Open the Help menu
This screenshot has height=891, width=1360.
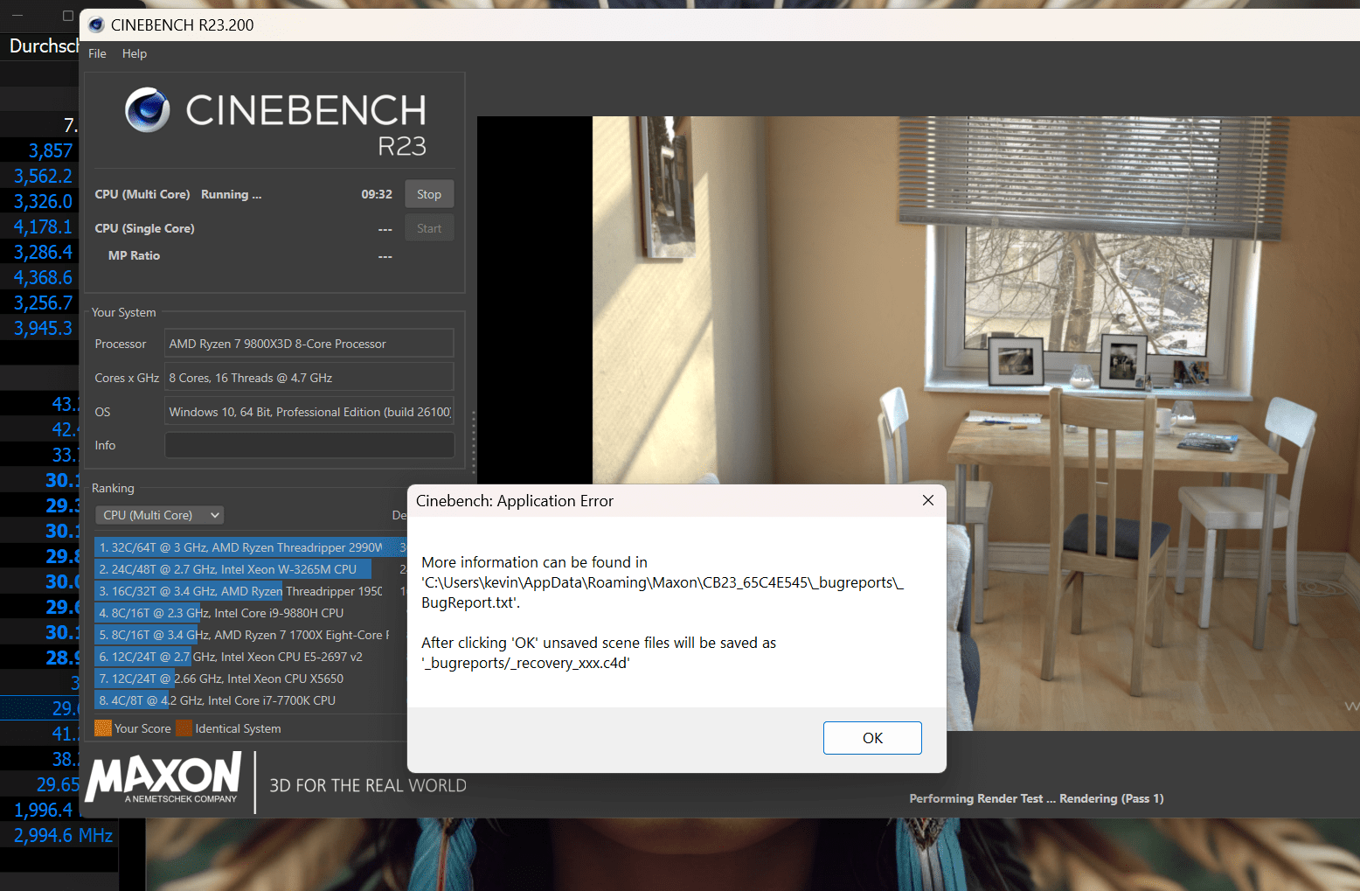135,53
